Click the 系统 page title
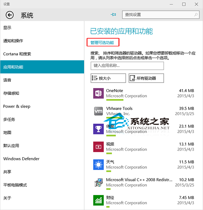Viewport: 203px width, 210px height. pyautogui.click(x=27, y=15)
